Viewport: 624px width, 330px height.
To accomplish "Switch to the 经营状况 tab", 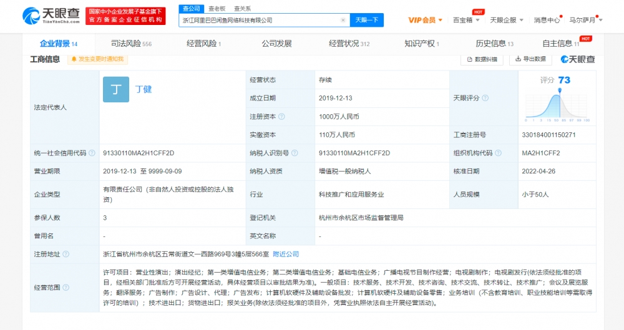I will click(349, 44).
